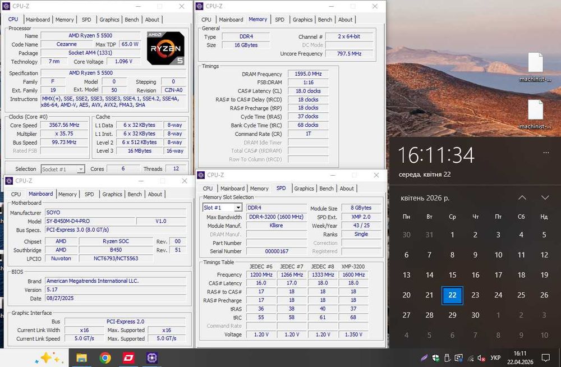561x367 pixels.
Task: Click the CPU-Z title icon of the Mainboard window
Action: click(10, 181)
